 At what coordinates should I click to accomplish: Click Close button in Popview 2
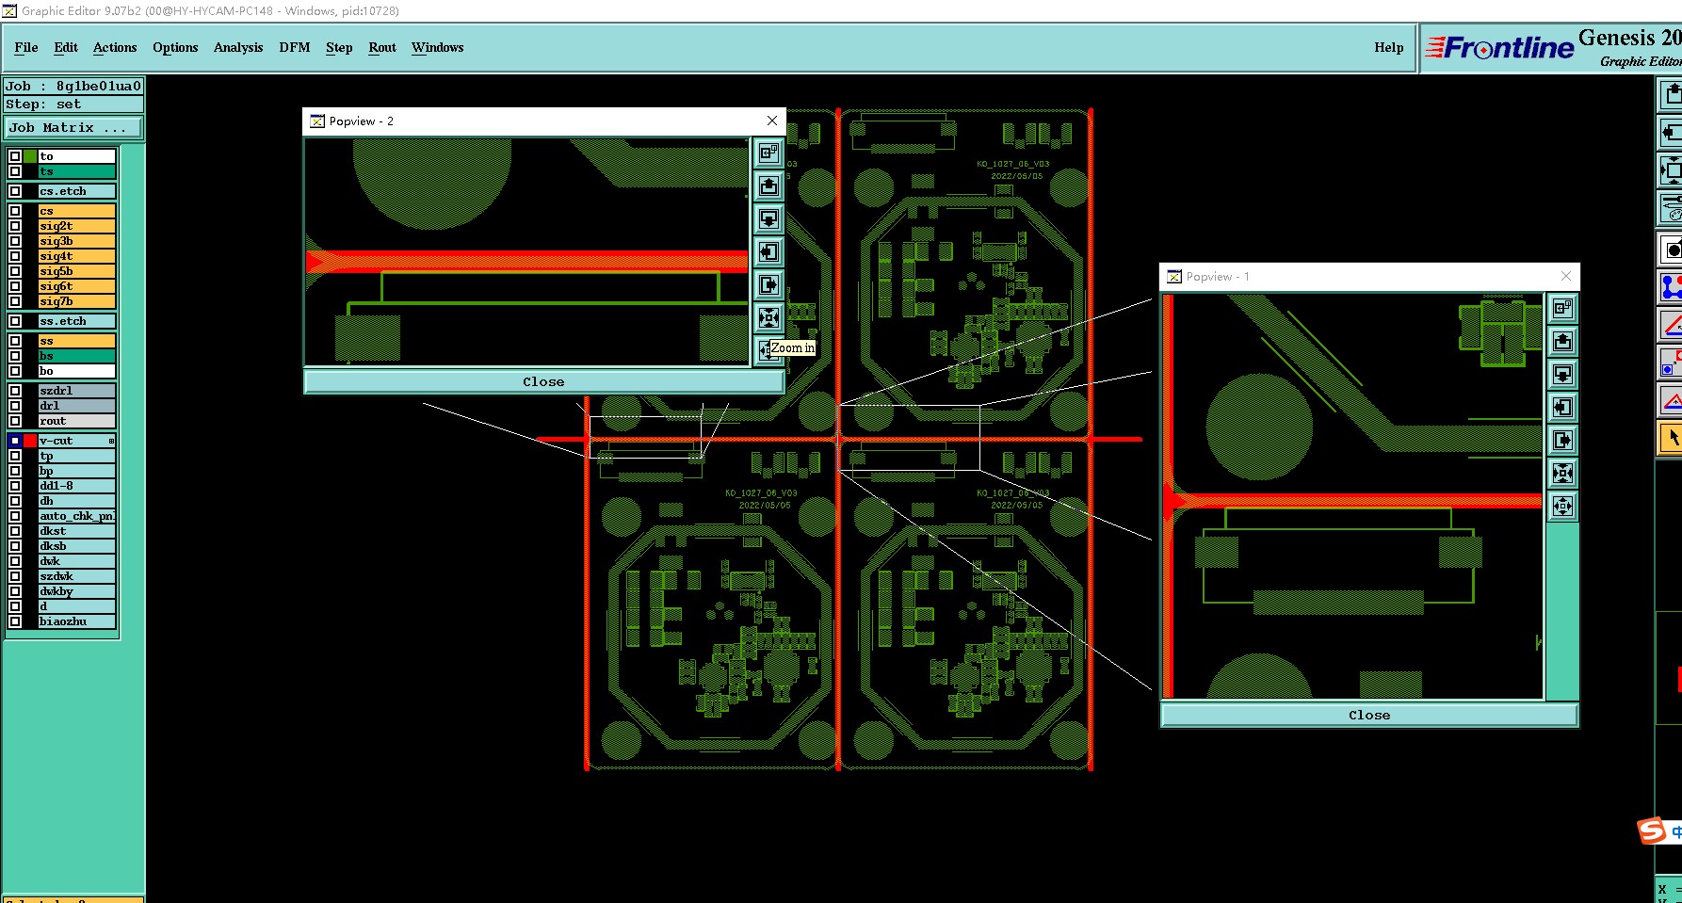tap(543, 381)
